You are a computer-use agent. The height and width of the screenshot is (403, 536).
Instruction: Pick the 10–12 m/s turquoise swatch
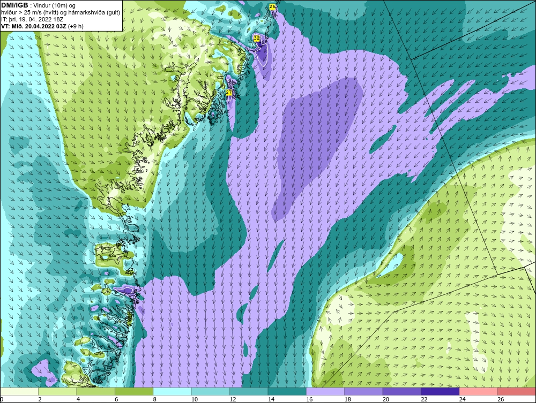point(211,391)
